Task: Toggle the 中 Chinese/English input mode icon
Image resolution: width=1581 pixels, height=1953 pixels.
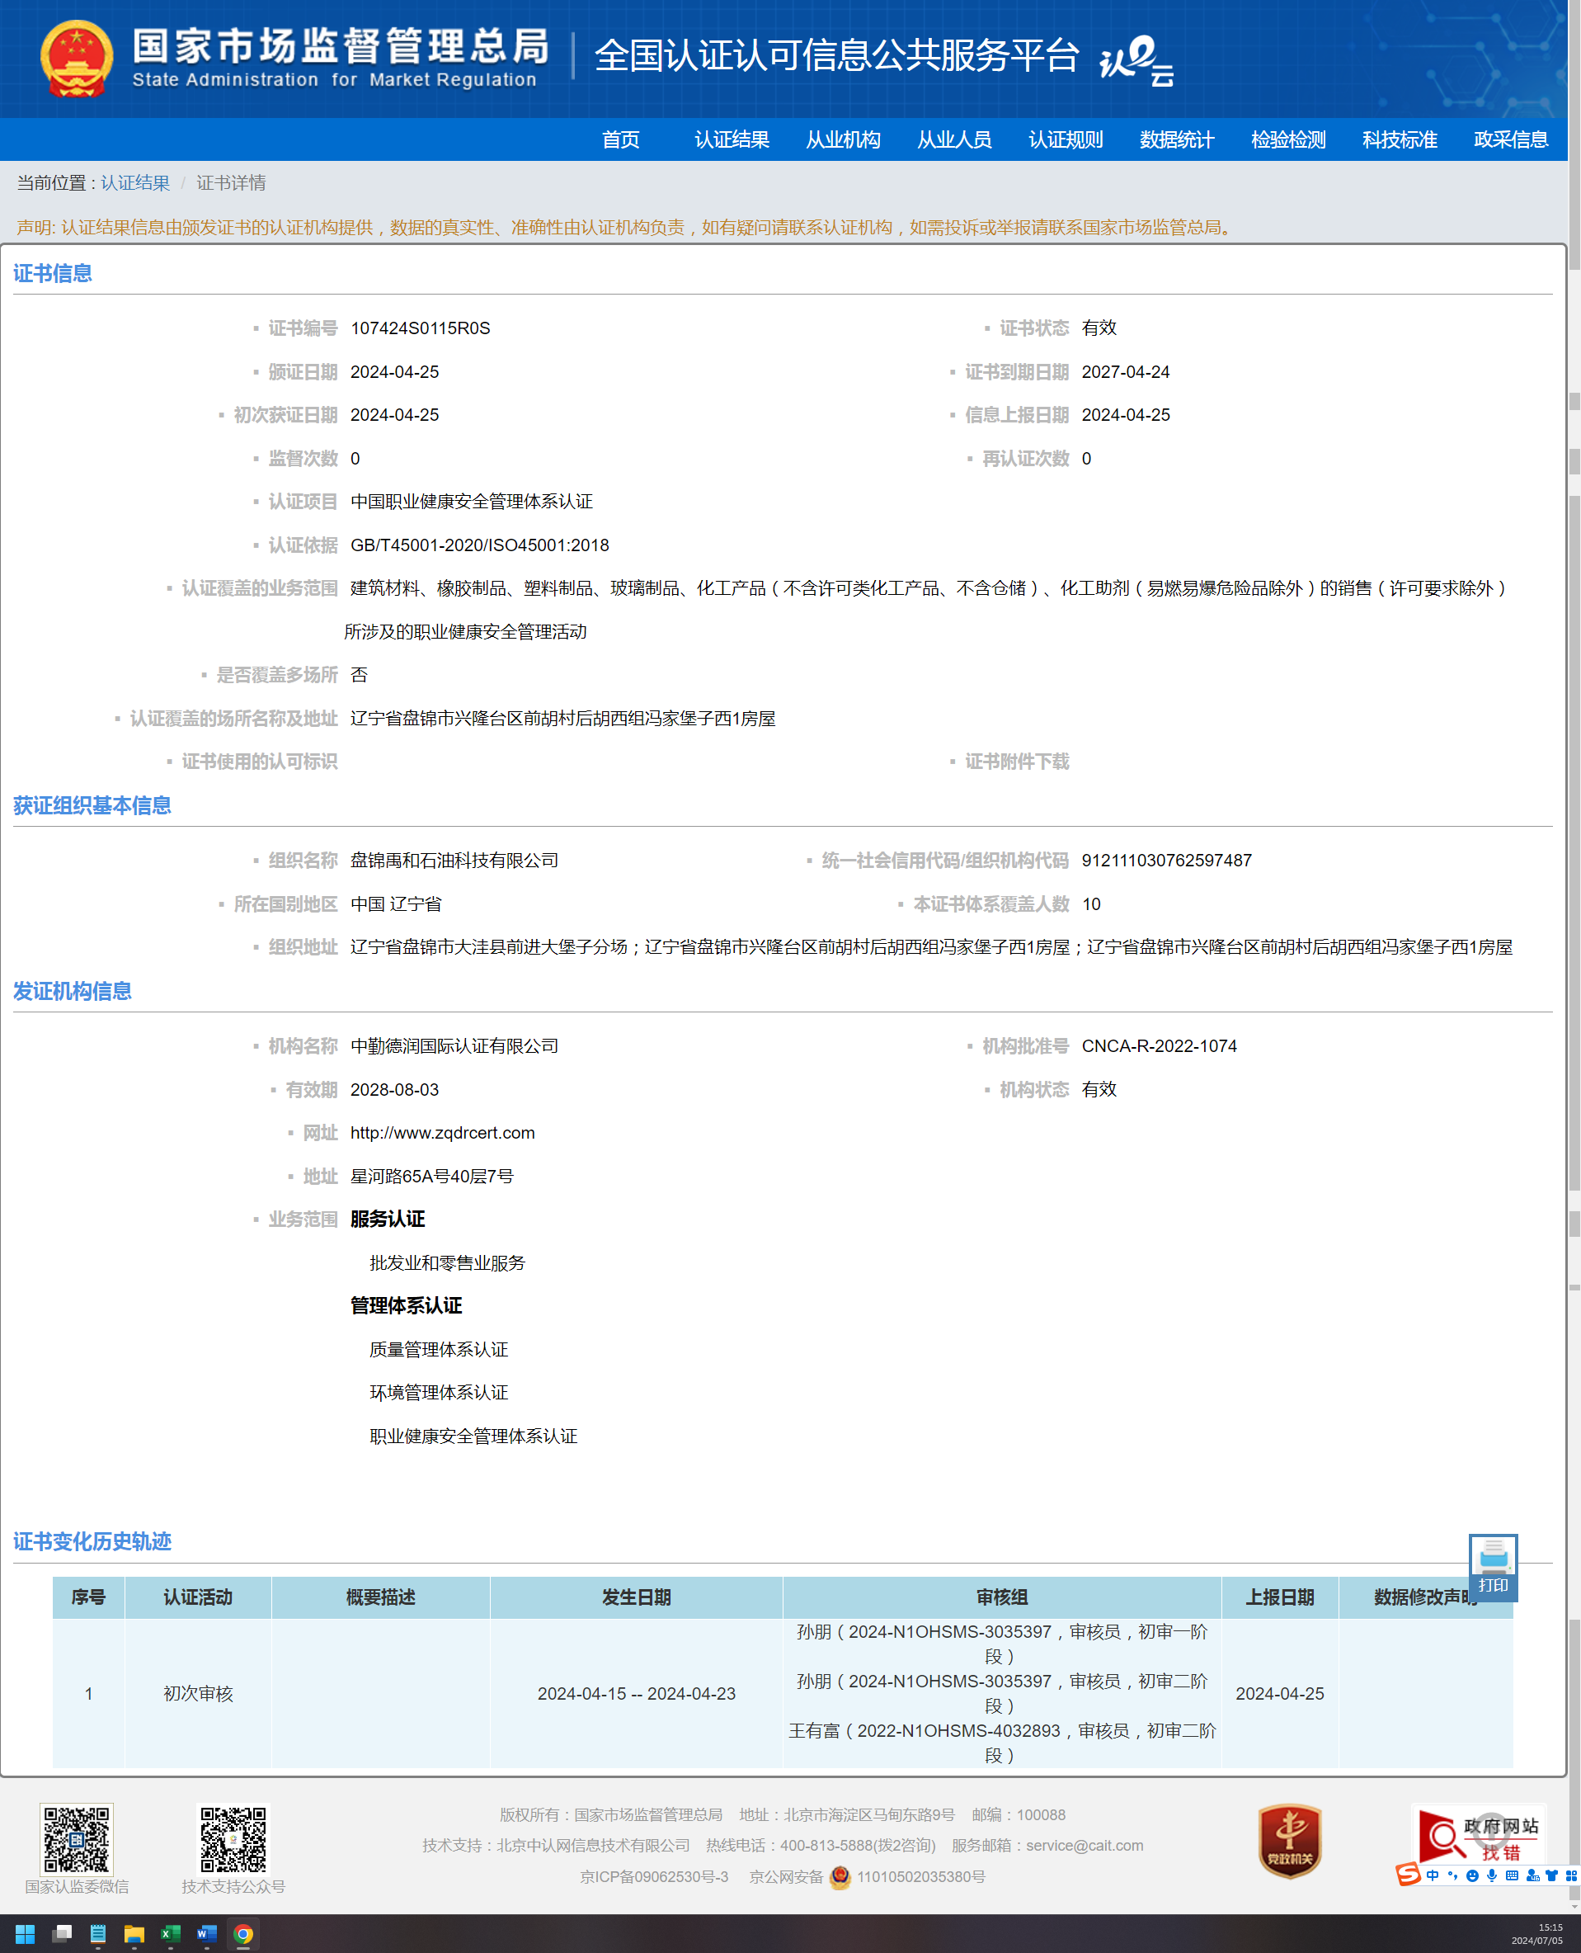Action: [1433, 1875]
